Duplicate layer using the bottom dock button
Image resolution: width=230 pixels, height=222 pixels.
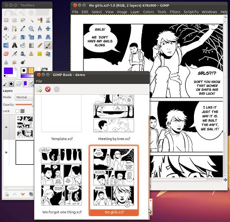tap(31, 194)
